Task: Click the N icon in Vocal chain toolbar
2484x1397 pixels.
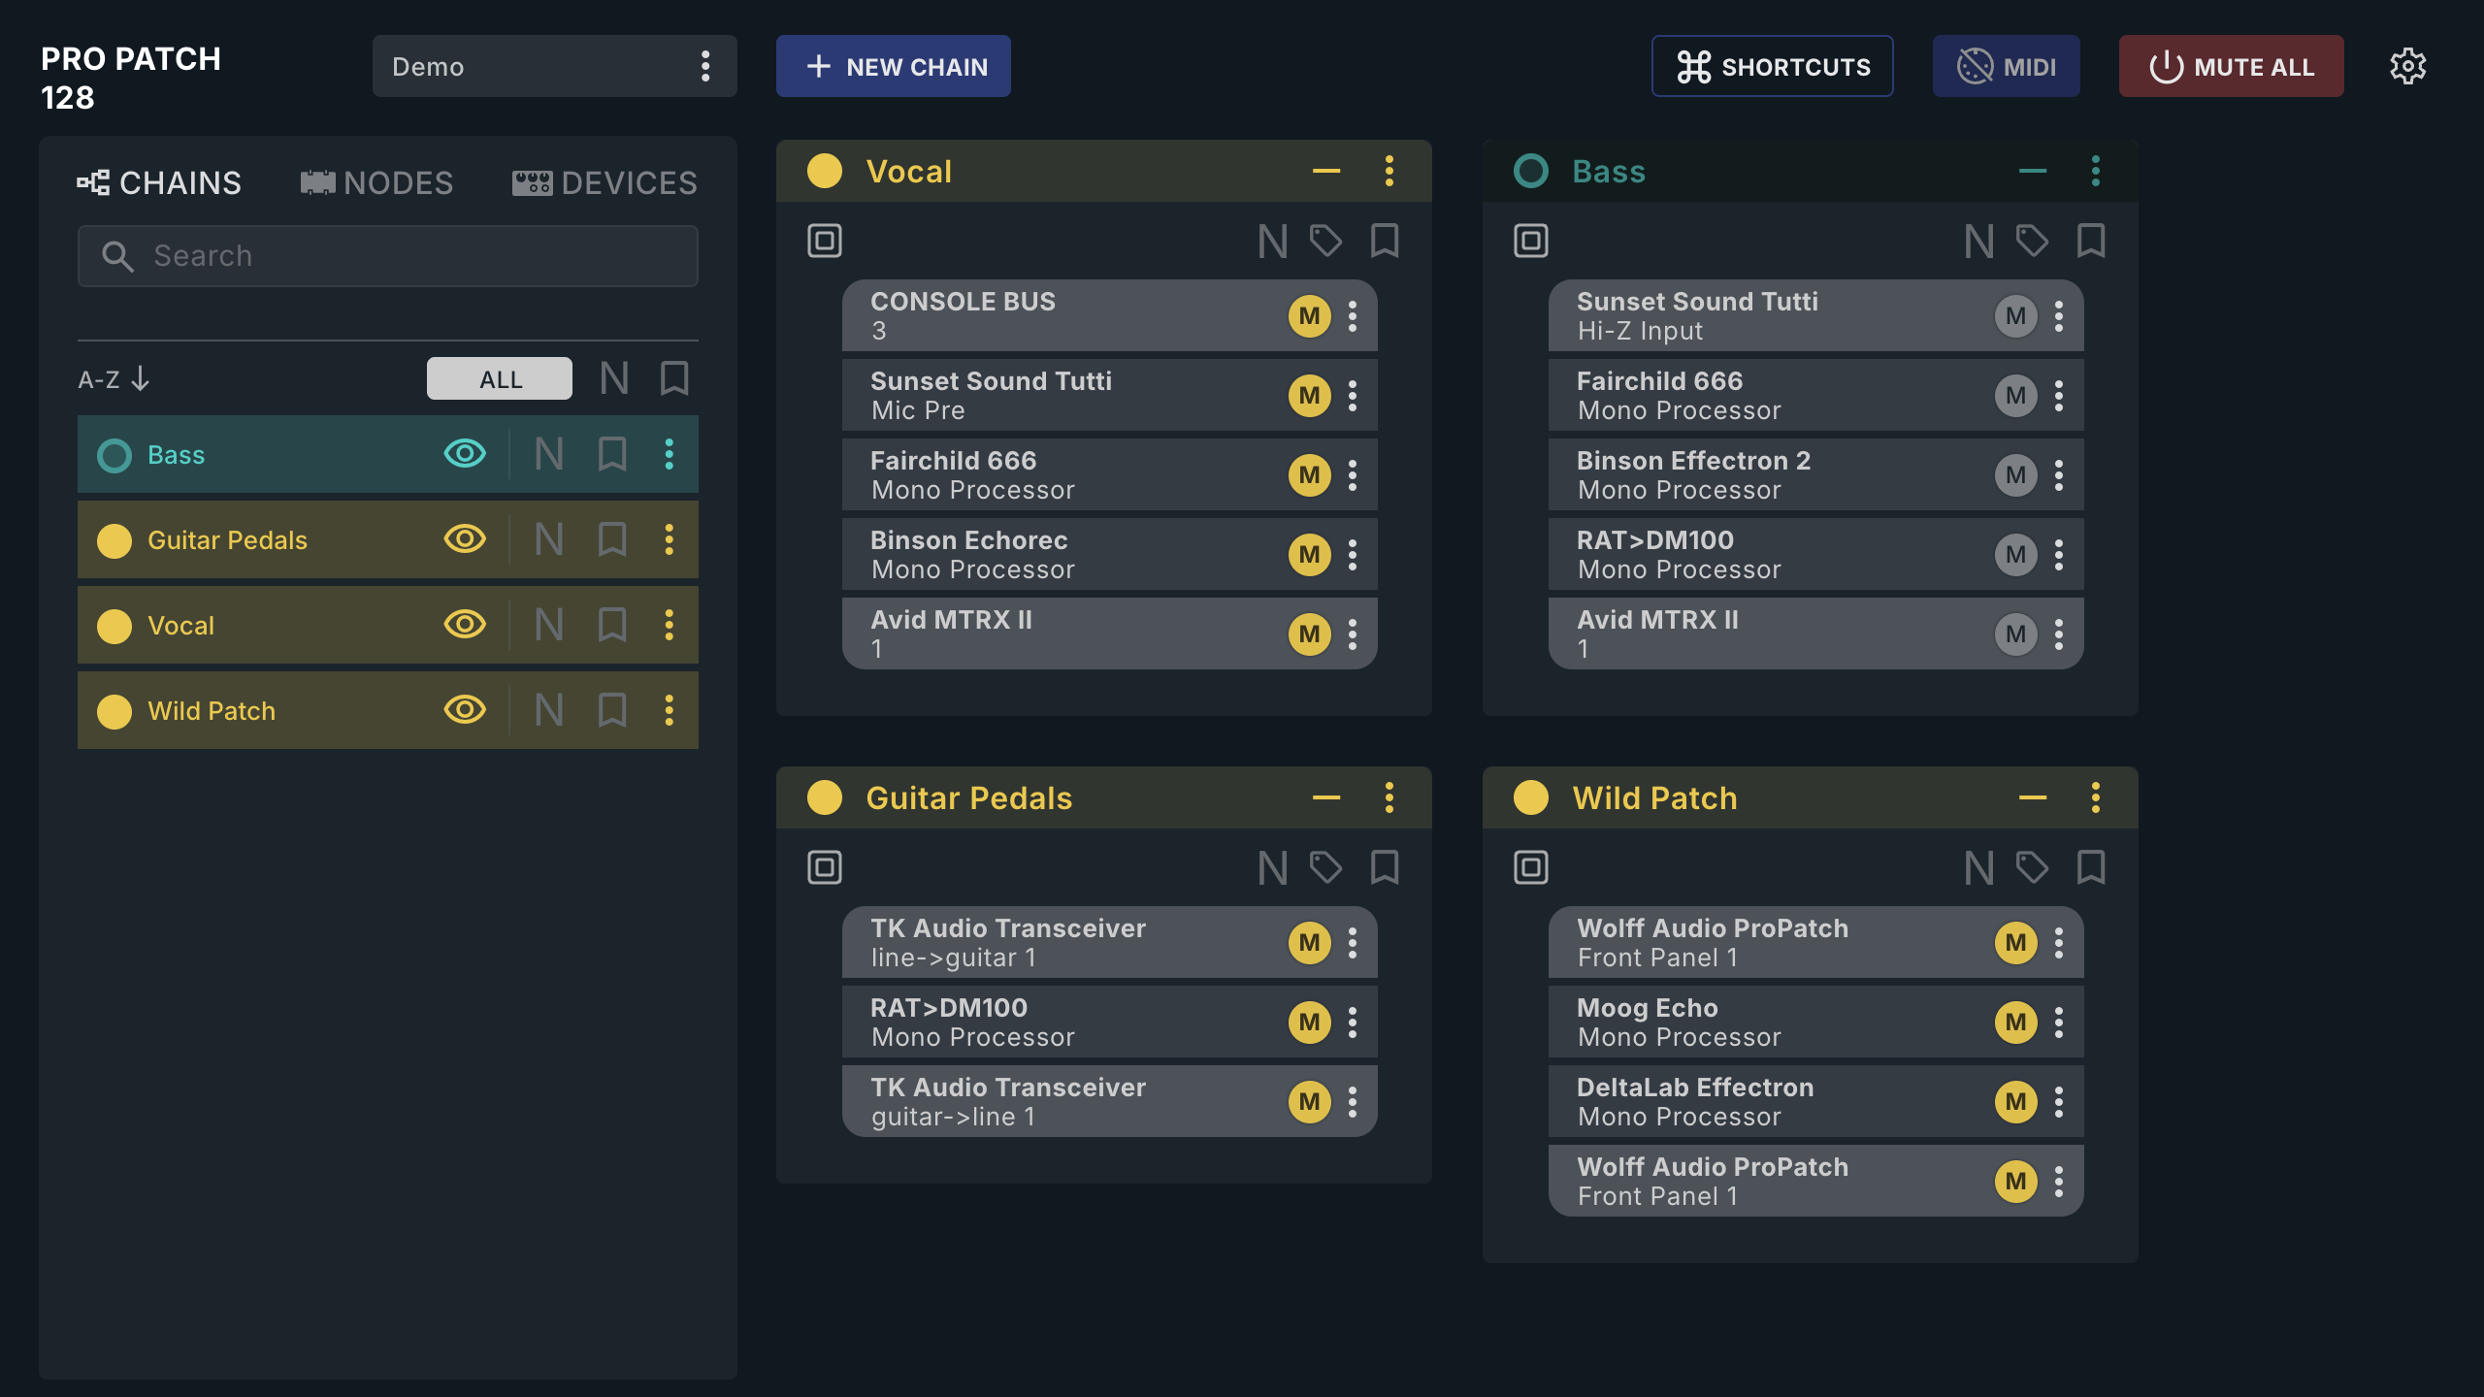Action: (1272, 241)
